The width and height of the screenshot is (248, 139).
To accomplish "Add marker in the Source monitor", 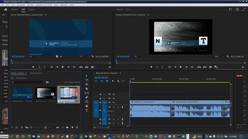I will point(33,67).
